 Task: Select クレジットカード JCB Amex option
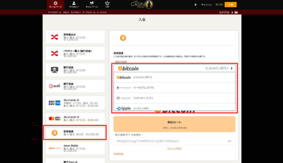75,103
